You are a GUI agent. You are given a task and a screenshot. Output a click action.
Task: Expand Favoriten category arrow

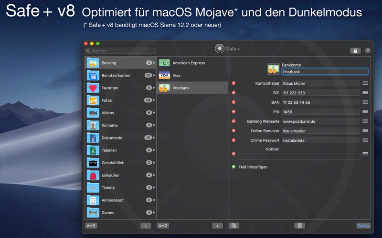[x=154, y=88]
